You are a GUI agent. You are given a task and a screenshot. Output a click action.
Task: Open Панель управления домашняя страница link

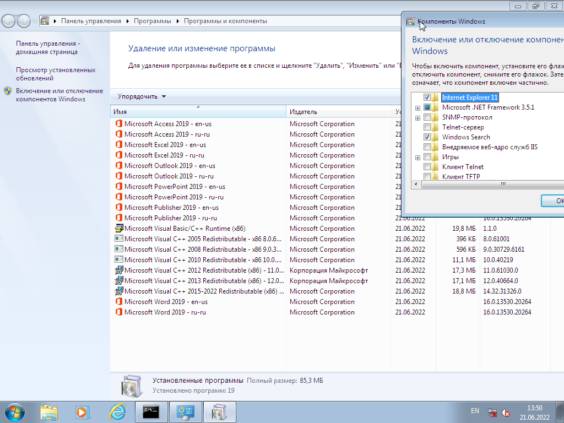(48, 47)
